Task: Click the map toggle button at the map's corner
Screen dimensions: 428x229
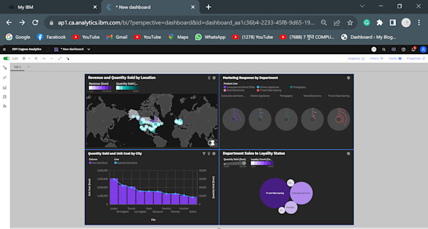Action: pos(211,143)
